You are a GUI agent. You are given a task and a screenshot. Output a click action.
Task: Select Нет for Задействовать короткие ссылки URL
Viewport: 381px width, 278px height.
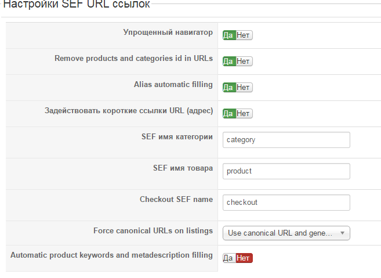(244, 114)
